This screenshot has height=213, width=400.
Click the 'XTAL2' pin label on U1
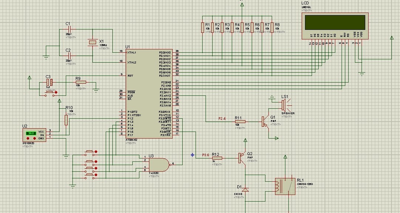pyautogui.click(x=132, y=63)
